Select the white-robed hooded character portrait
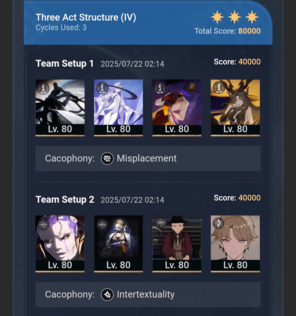Viewport: 296px width, 316px height. click(x=118, y=108)
